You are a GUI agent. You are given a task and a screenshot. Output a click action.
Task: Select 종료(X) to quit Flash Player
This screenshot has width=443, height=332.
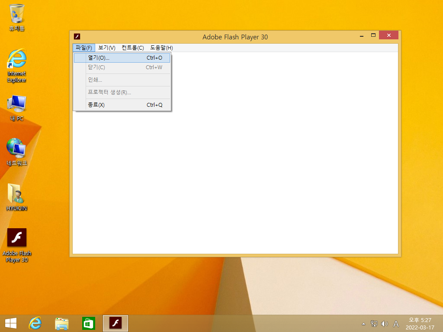point(122,105)
